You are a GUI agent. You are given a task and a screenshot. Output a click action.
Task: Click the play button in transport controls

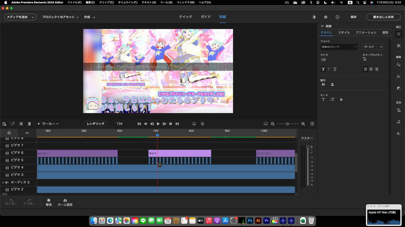tap(158, 124)
